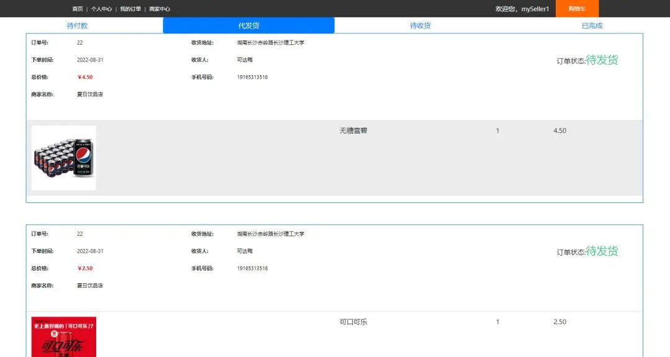Open the 已完成 tab
Viewport: 670px width, 357px height.
pyautogui.click(x=592, y=25)
